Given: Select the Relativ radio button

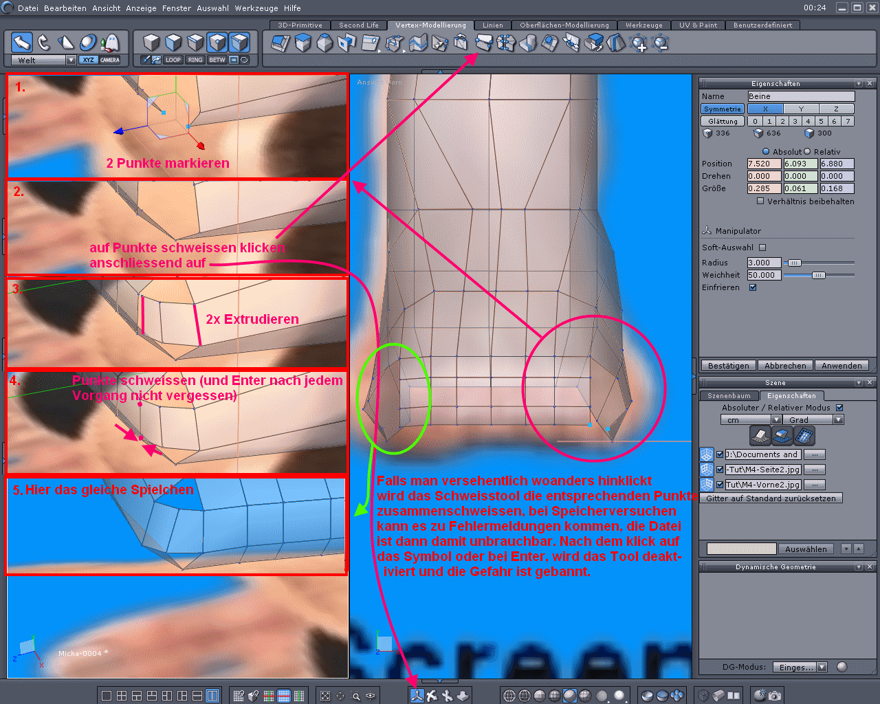Looking at the screenshot, I should [807, 151].
